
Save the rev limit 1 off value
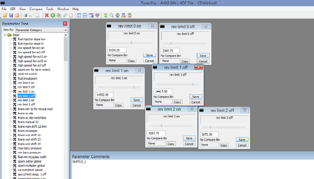tap(195, 97)
